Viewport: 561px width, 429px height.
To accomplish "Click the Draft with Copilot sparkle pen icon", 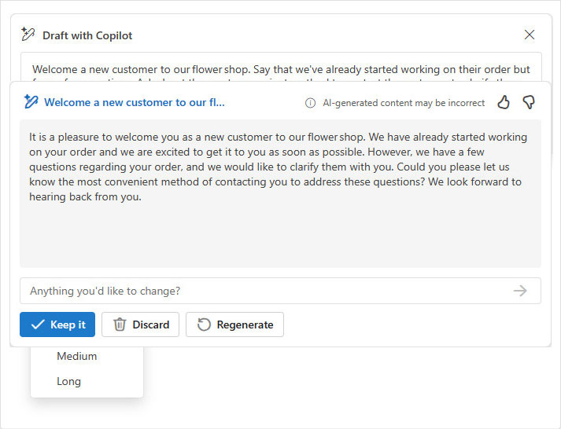I will (x=28, y=35).
